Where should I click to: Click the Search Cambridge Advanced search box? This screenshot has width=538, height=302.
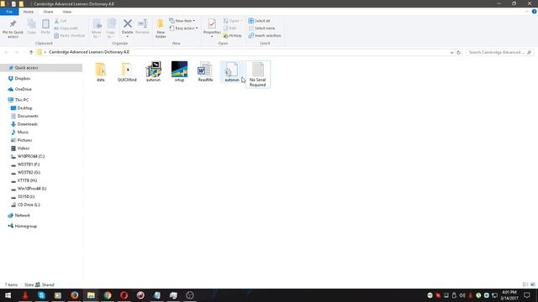tap(499, 52)
